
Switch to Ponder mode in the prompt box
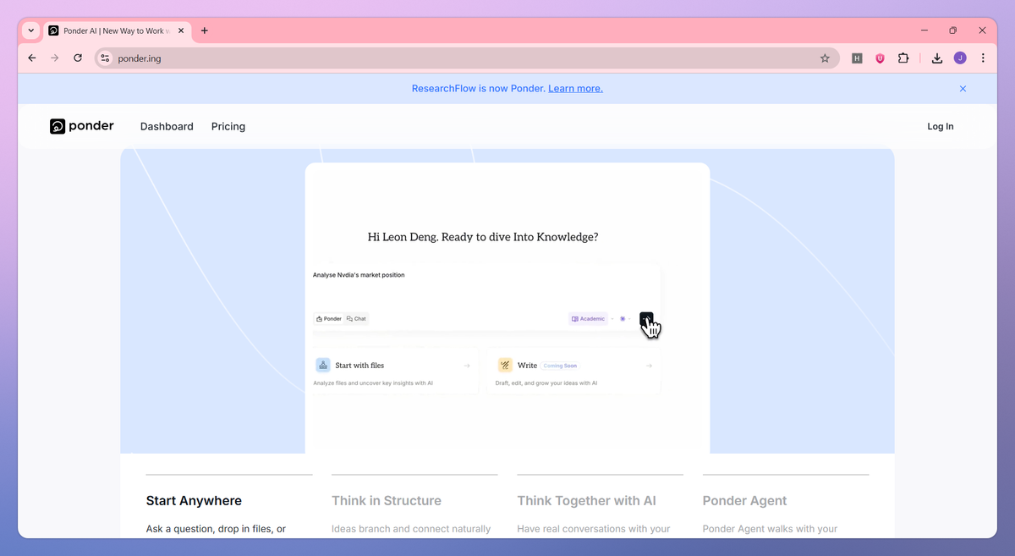328,318
